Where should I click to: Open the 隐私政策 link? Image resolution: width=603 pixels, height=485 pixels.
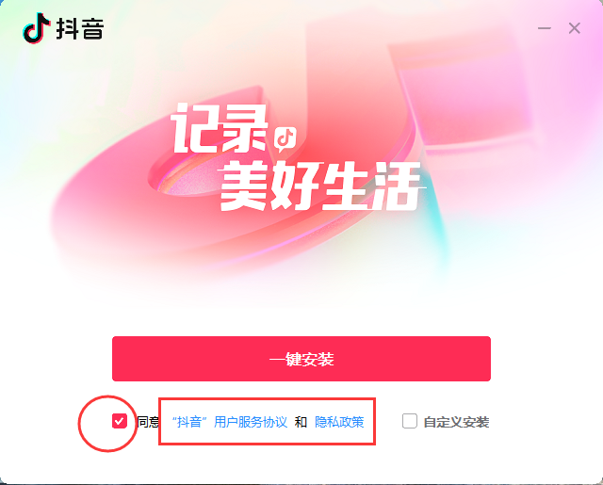339,422
